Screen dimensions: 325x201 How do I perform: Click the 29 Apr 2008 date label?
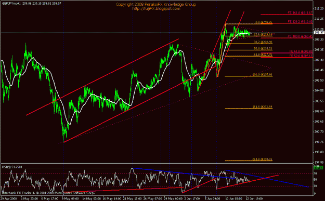coord(8,199)
